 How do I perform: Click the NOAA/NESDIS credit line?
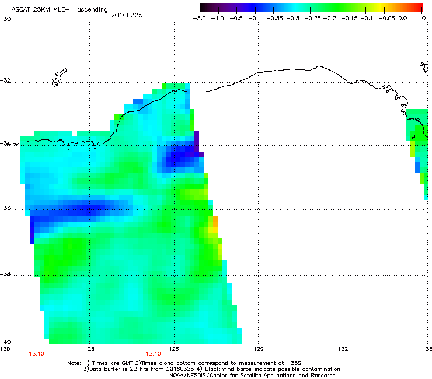[252, 376]
